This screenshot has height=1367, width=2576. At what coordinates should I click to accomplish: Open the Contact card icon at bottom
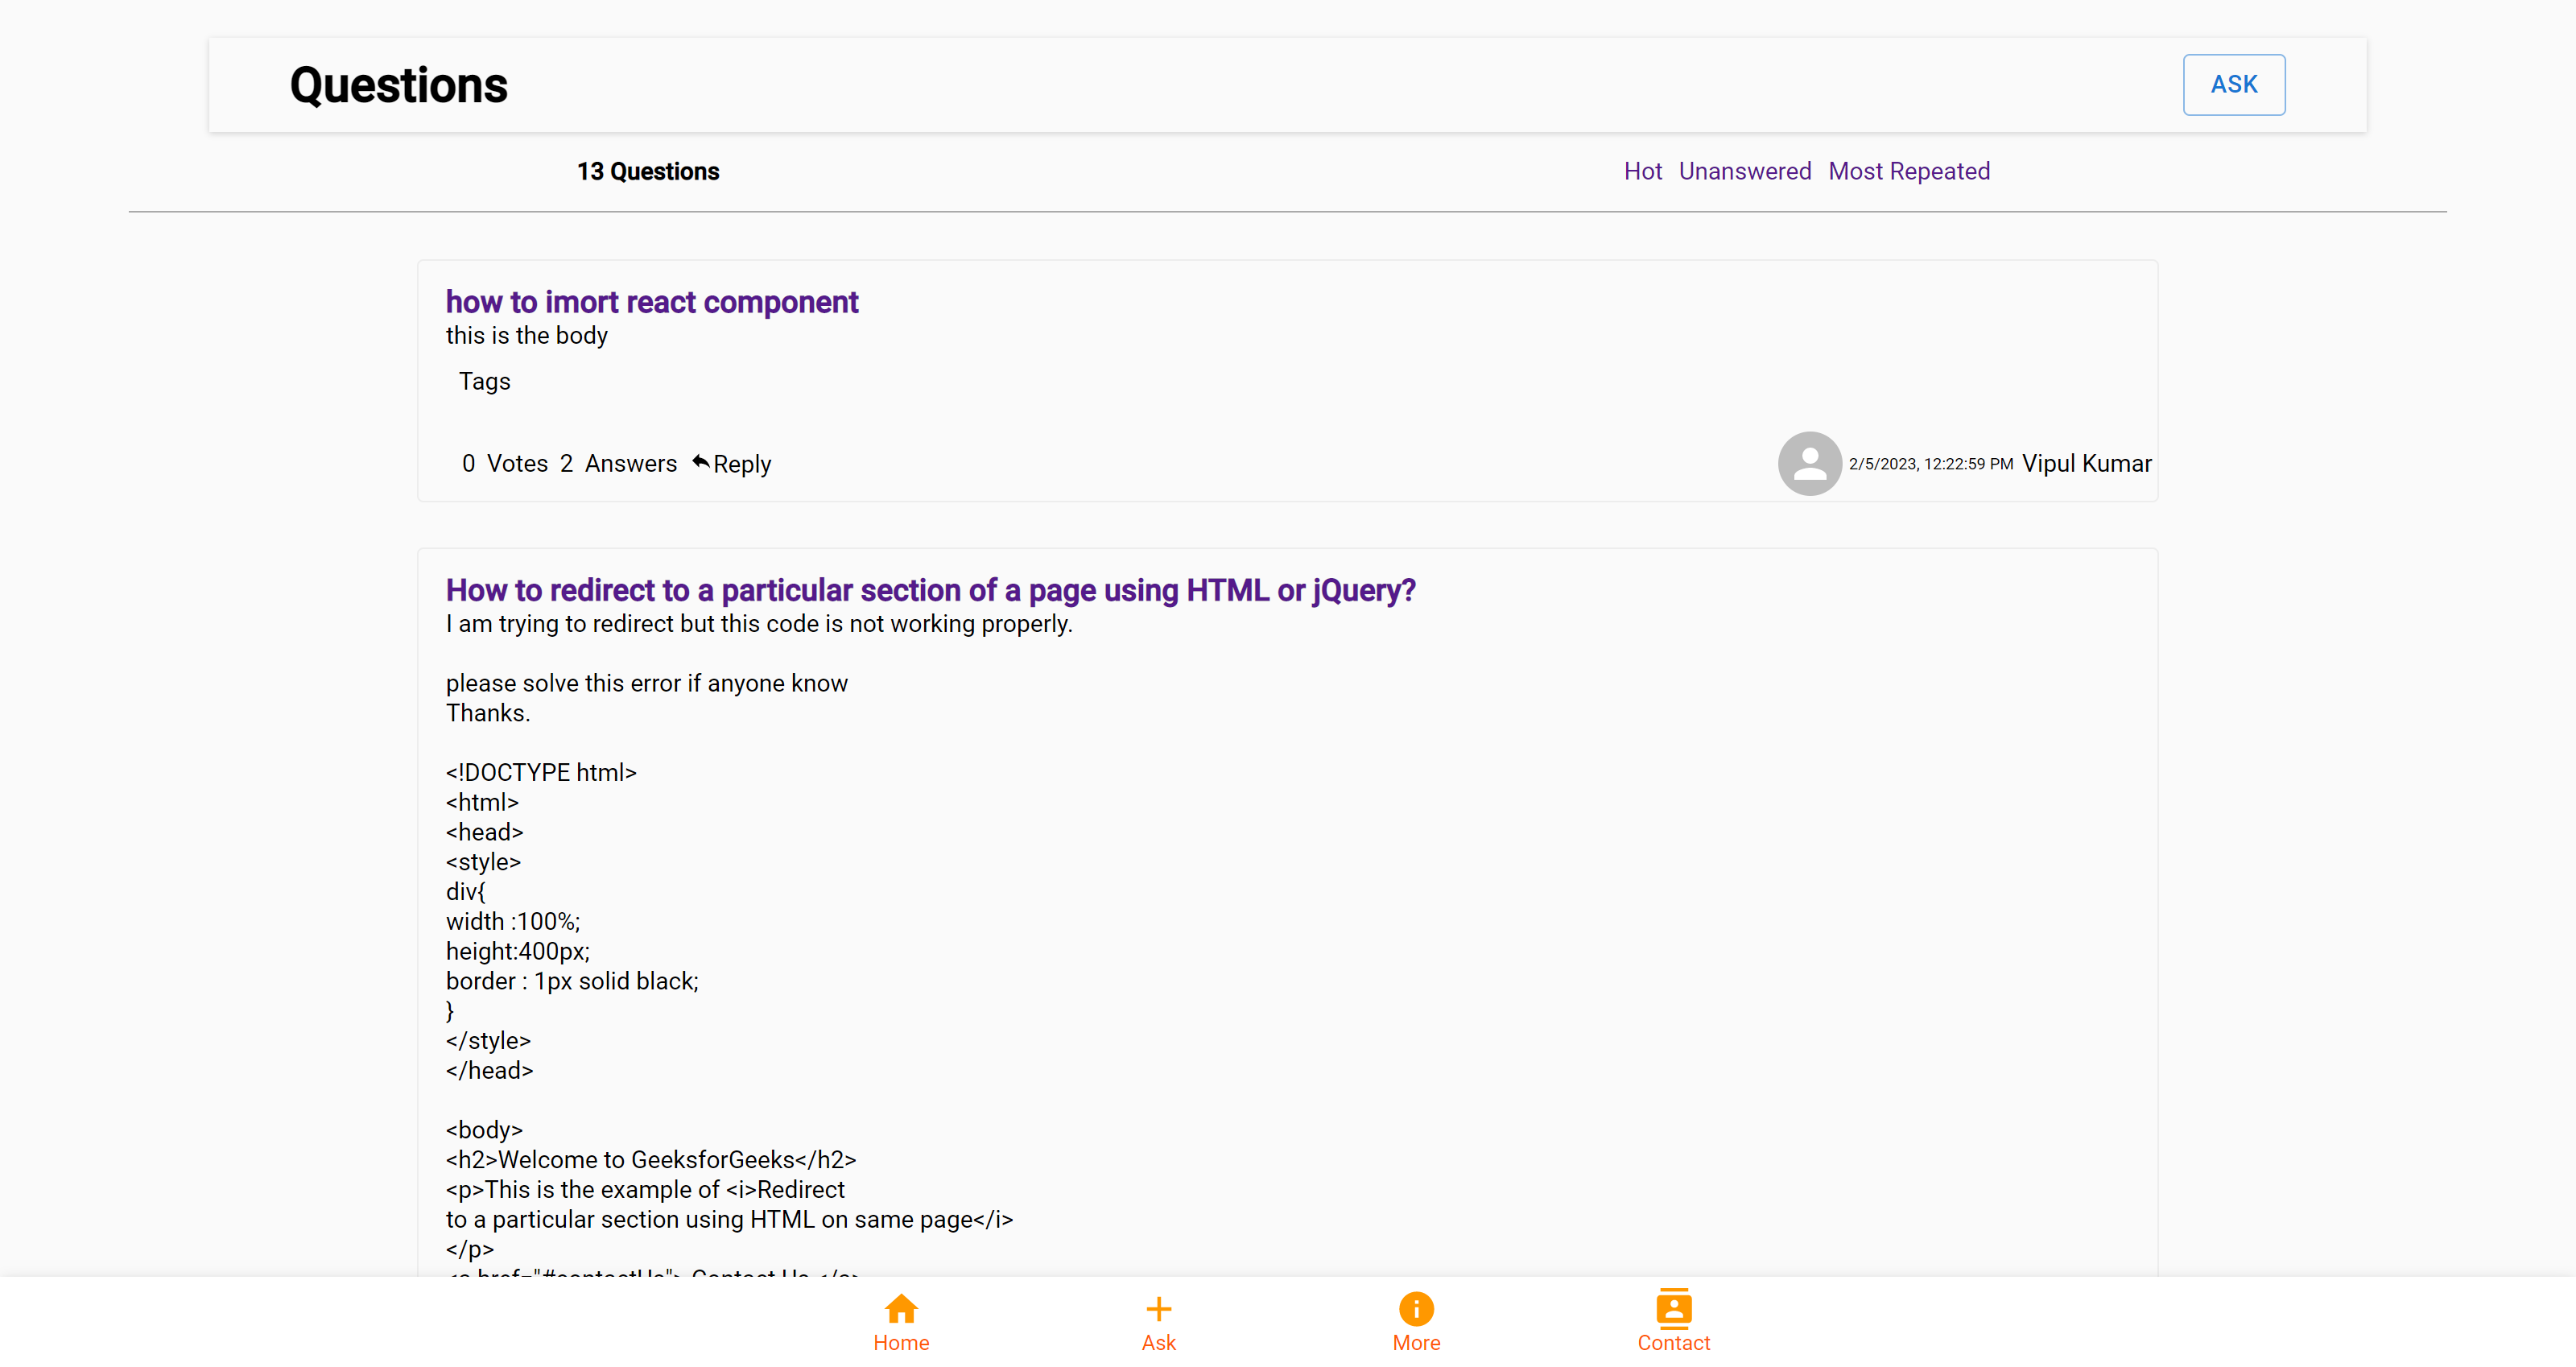1673,1307
